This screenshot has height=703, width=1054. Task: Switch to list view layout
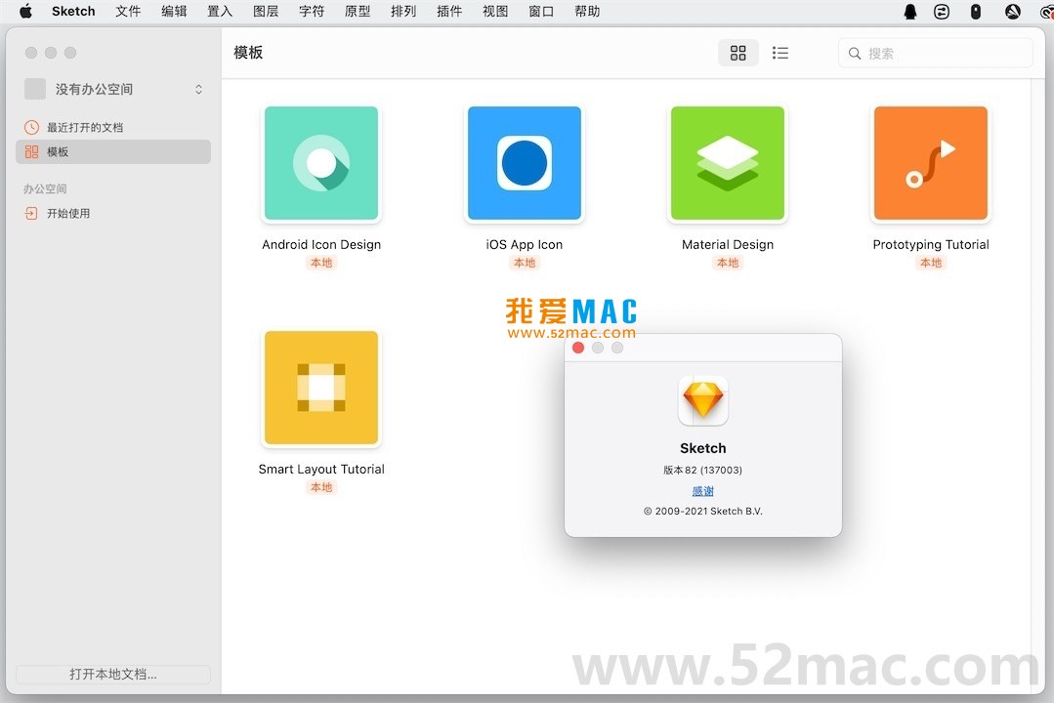[x=780, y=53]
